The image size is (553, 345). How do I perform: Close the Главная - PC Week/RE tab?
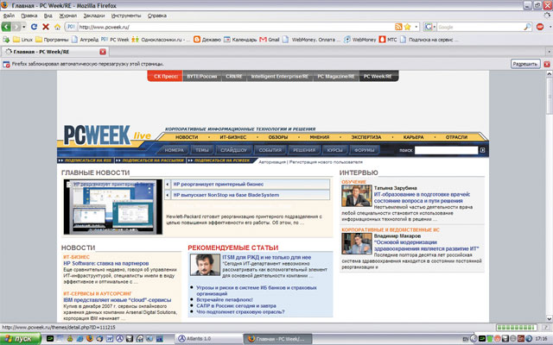(103, 52)
